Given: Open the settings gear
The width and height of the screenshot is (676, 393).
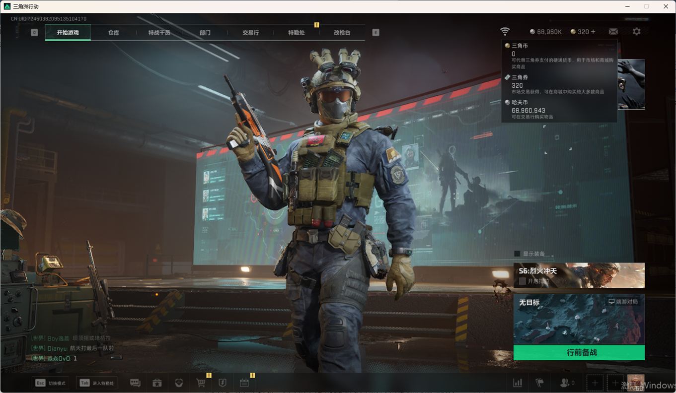Looking at the screenshot, I should pyautogui.click(x=636, y=31).
